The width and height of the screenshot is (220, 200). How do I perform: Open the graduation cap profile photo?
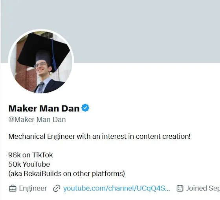[x=41, y=62]
